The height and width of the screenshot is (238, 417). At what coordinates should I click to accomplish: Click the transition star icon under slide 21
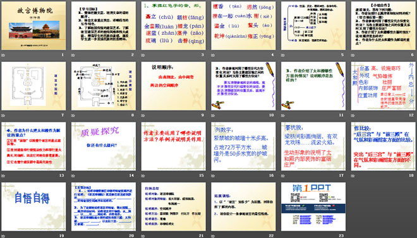tap(143, 236)
